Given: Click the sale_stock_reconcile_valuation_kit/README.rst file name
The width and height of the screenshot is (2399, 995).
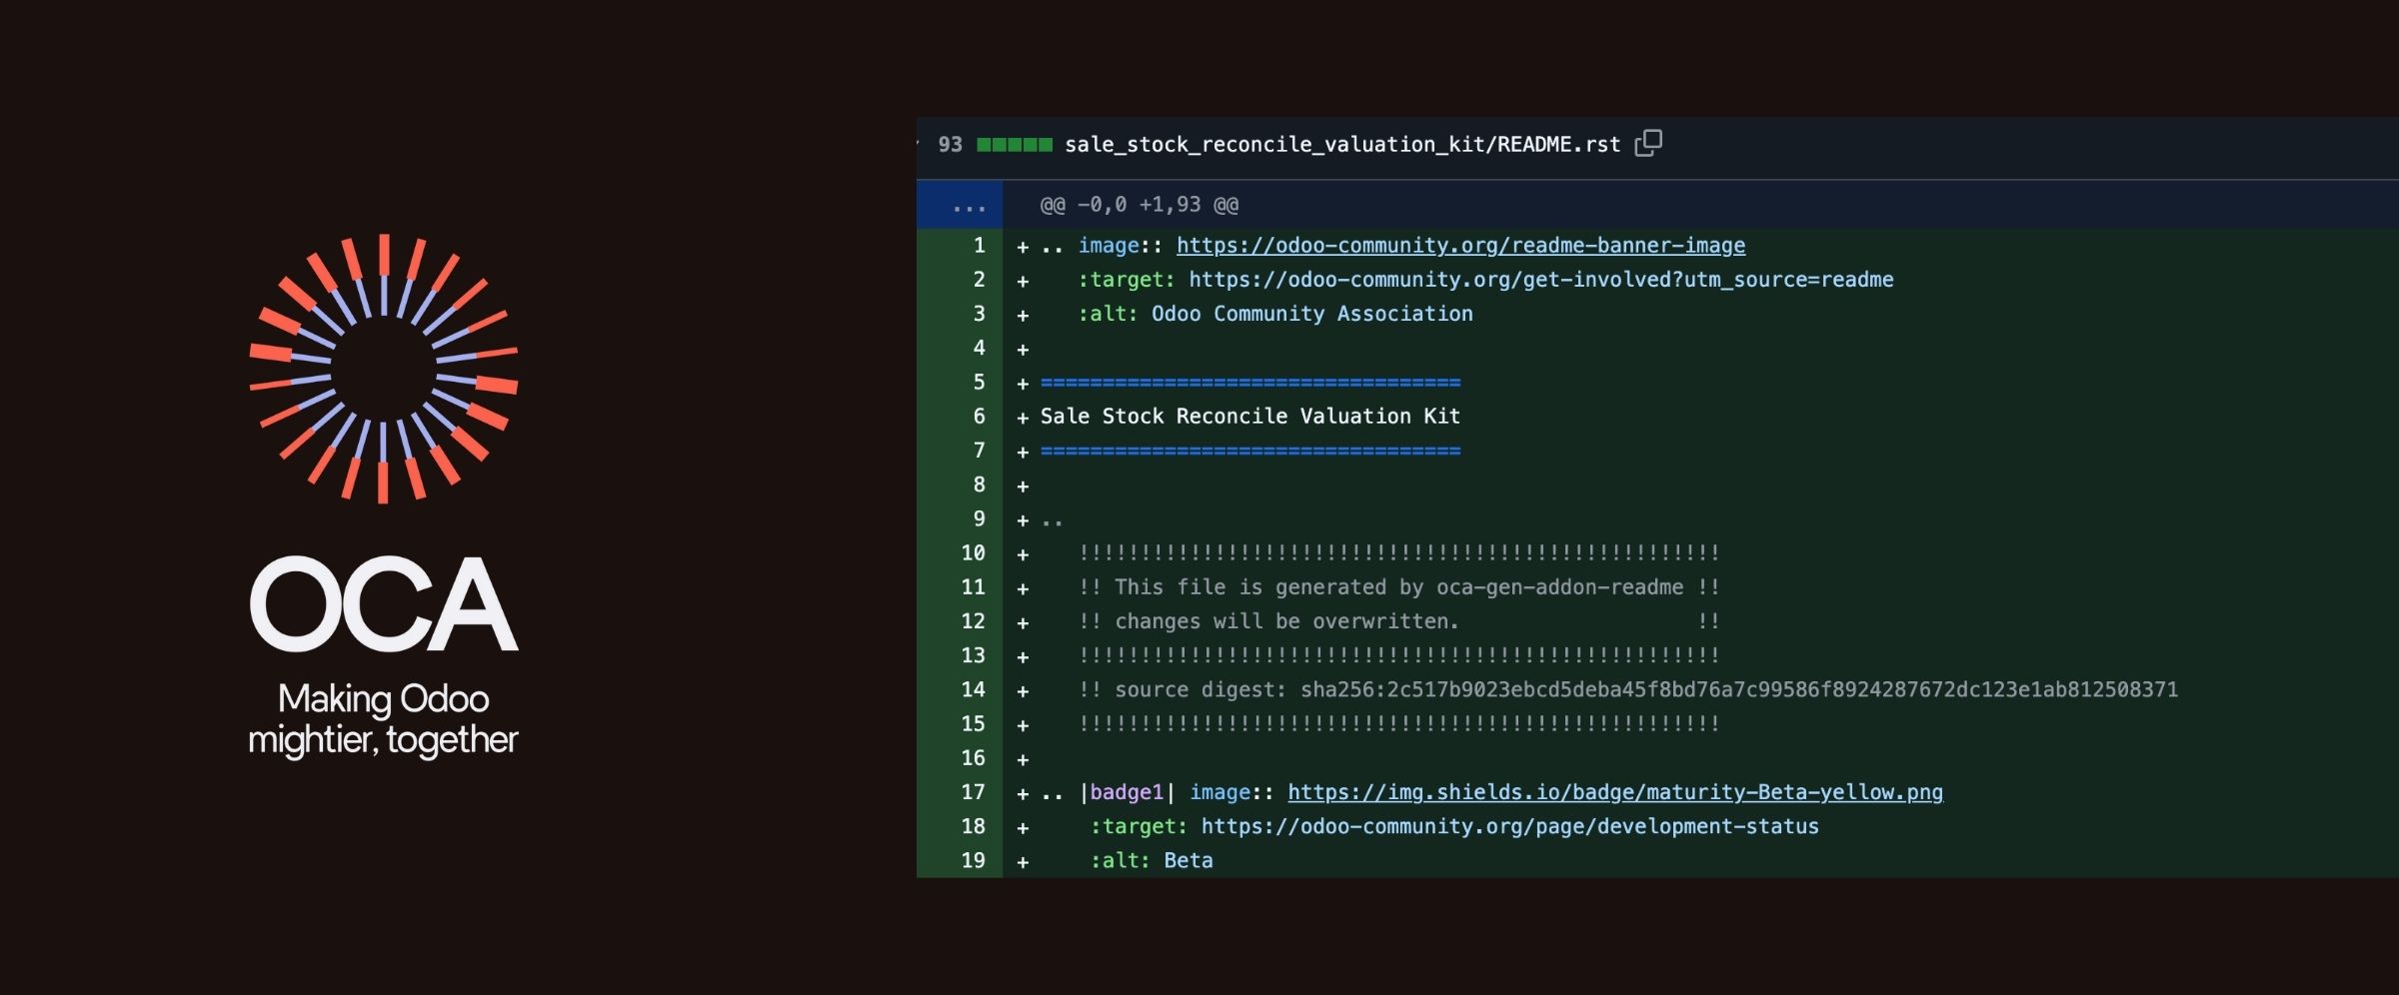Looking at the screenshot, I should pos(1342,145).
